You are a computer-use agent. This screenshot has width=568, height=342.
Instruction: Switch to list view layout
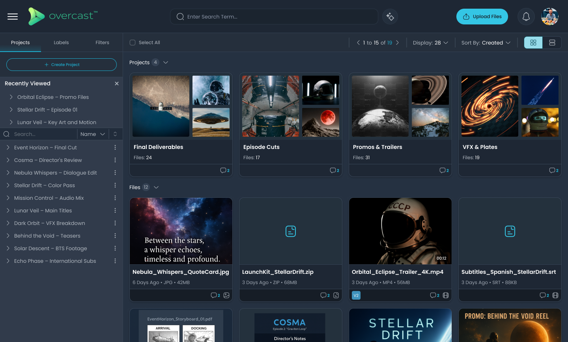click(552, 43)
